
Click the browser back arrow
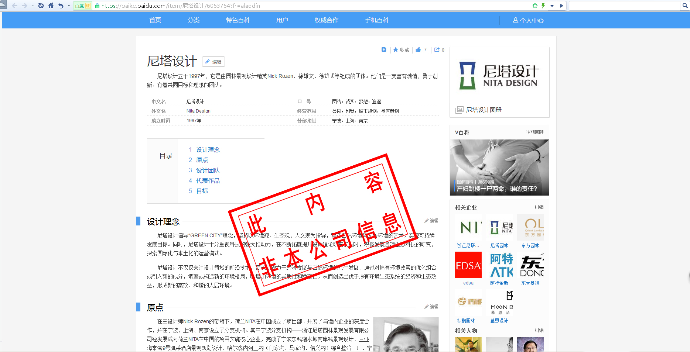tap(15, 6)
